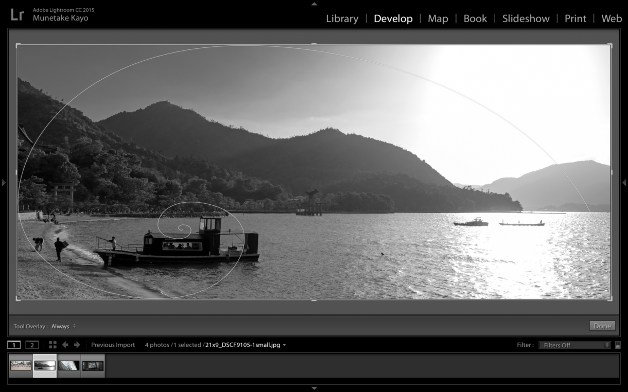
Task: Go to previous photo with the left arrow
Action: click(x=65, y=345)
